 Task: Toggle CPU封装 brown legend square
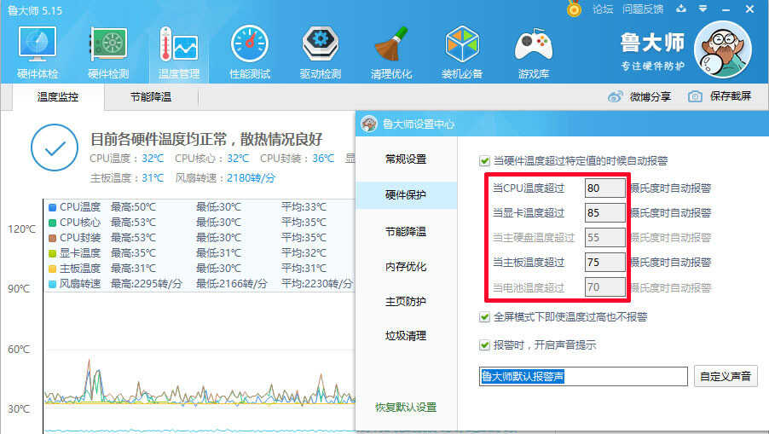click(52, 238)
